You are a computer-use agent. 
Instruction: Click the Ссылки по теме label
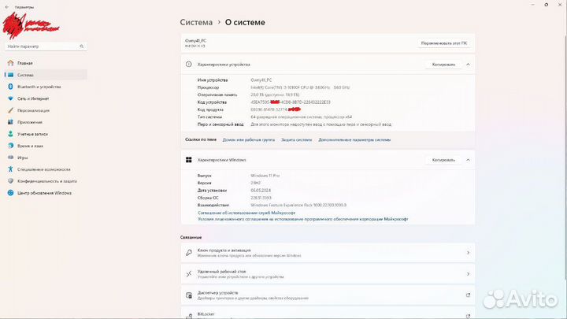click(201, 139)
